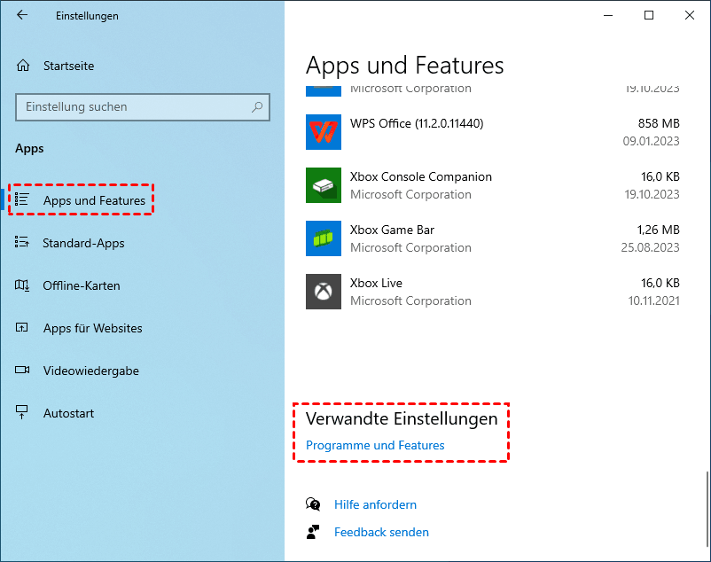Select the Xbox Live app icon
Viewport: 711px width, 562px height.
(323, 292)
